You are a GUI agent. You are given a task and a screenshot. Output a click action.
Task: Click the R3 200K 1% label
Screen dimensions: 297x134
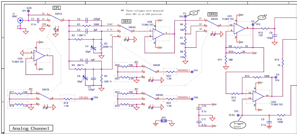pyautogui.click(x=108, y=45)
